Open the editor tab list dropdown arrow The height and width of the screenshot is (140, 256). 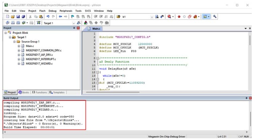pos(246,29)
